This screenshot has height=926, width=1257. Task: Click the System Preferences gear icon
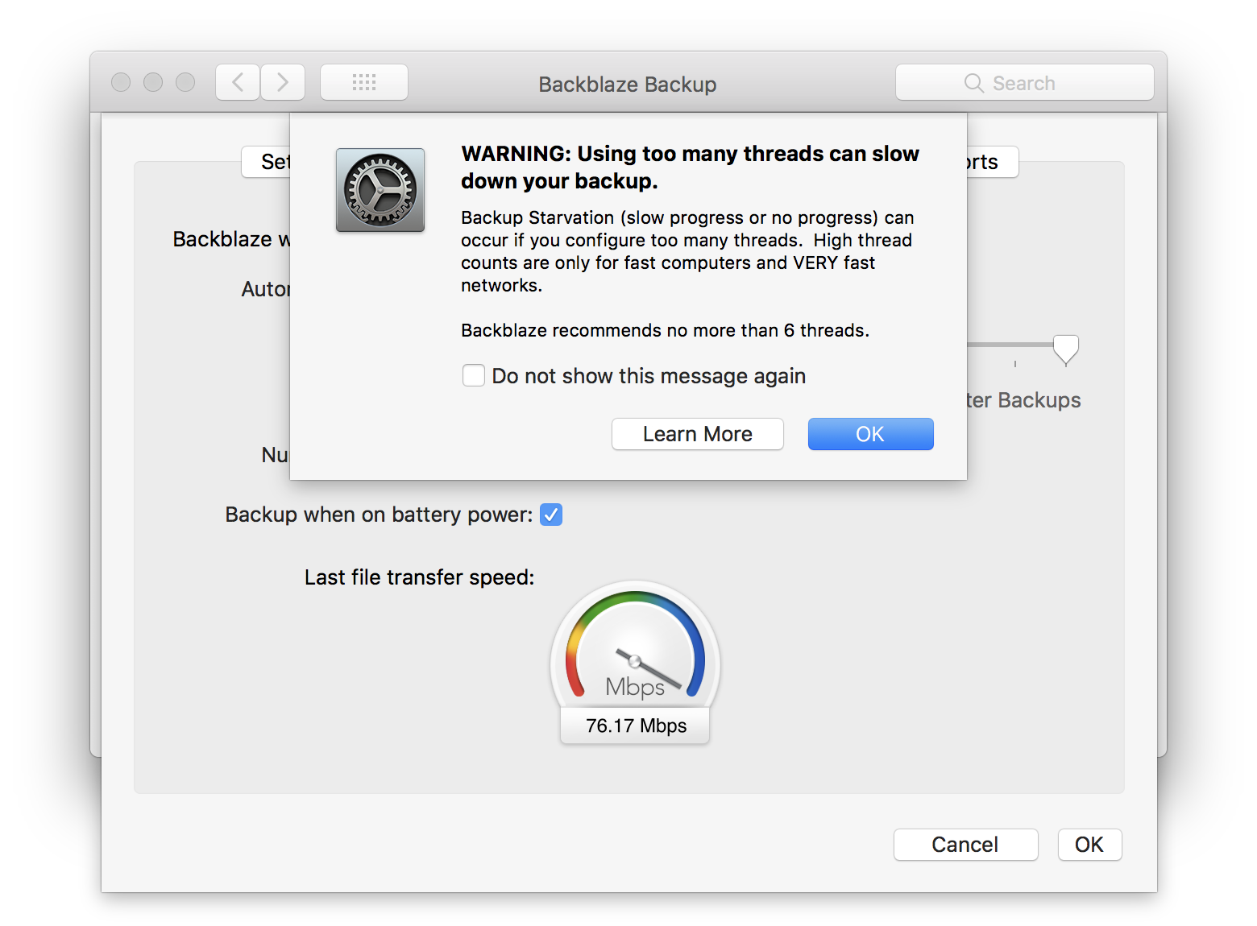pyautogui.click(x=380, y=190)
